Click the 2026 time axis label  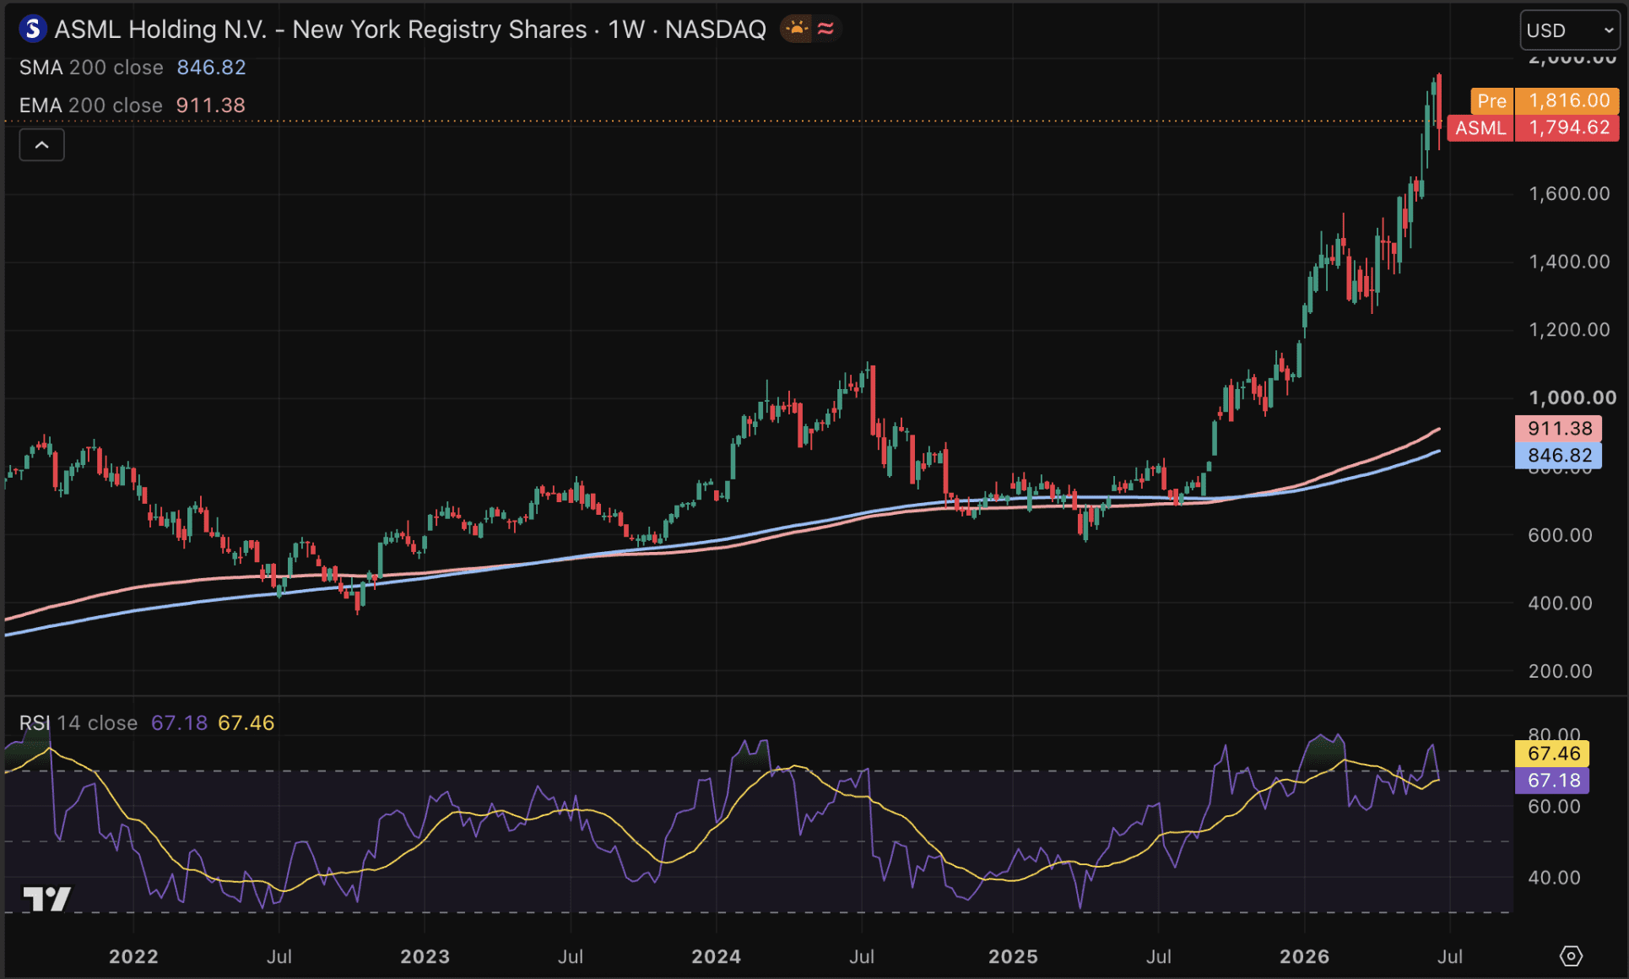(1304, 957)
